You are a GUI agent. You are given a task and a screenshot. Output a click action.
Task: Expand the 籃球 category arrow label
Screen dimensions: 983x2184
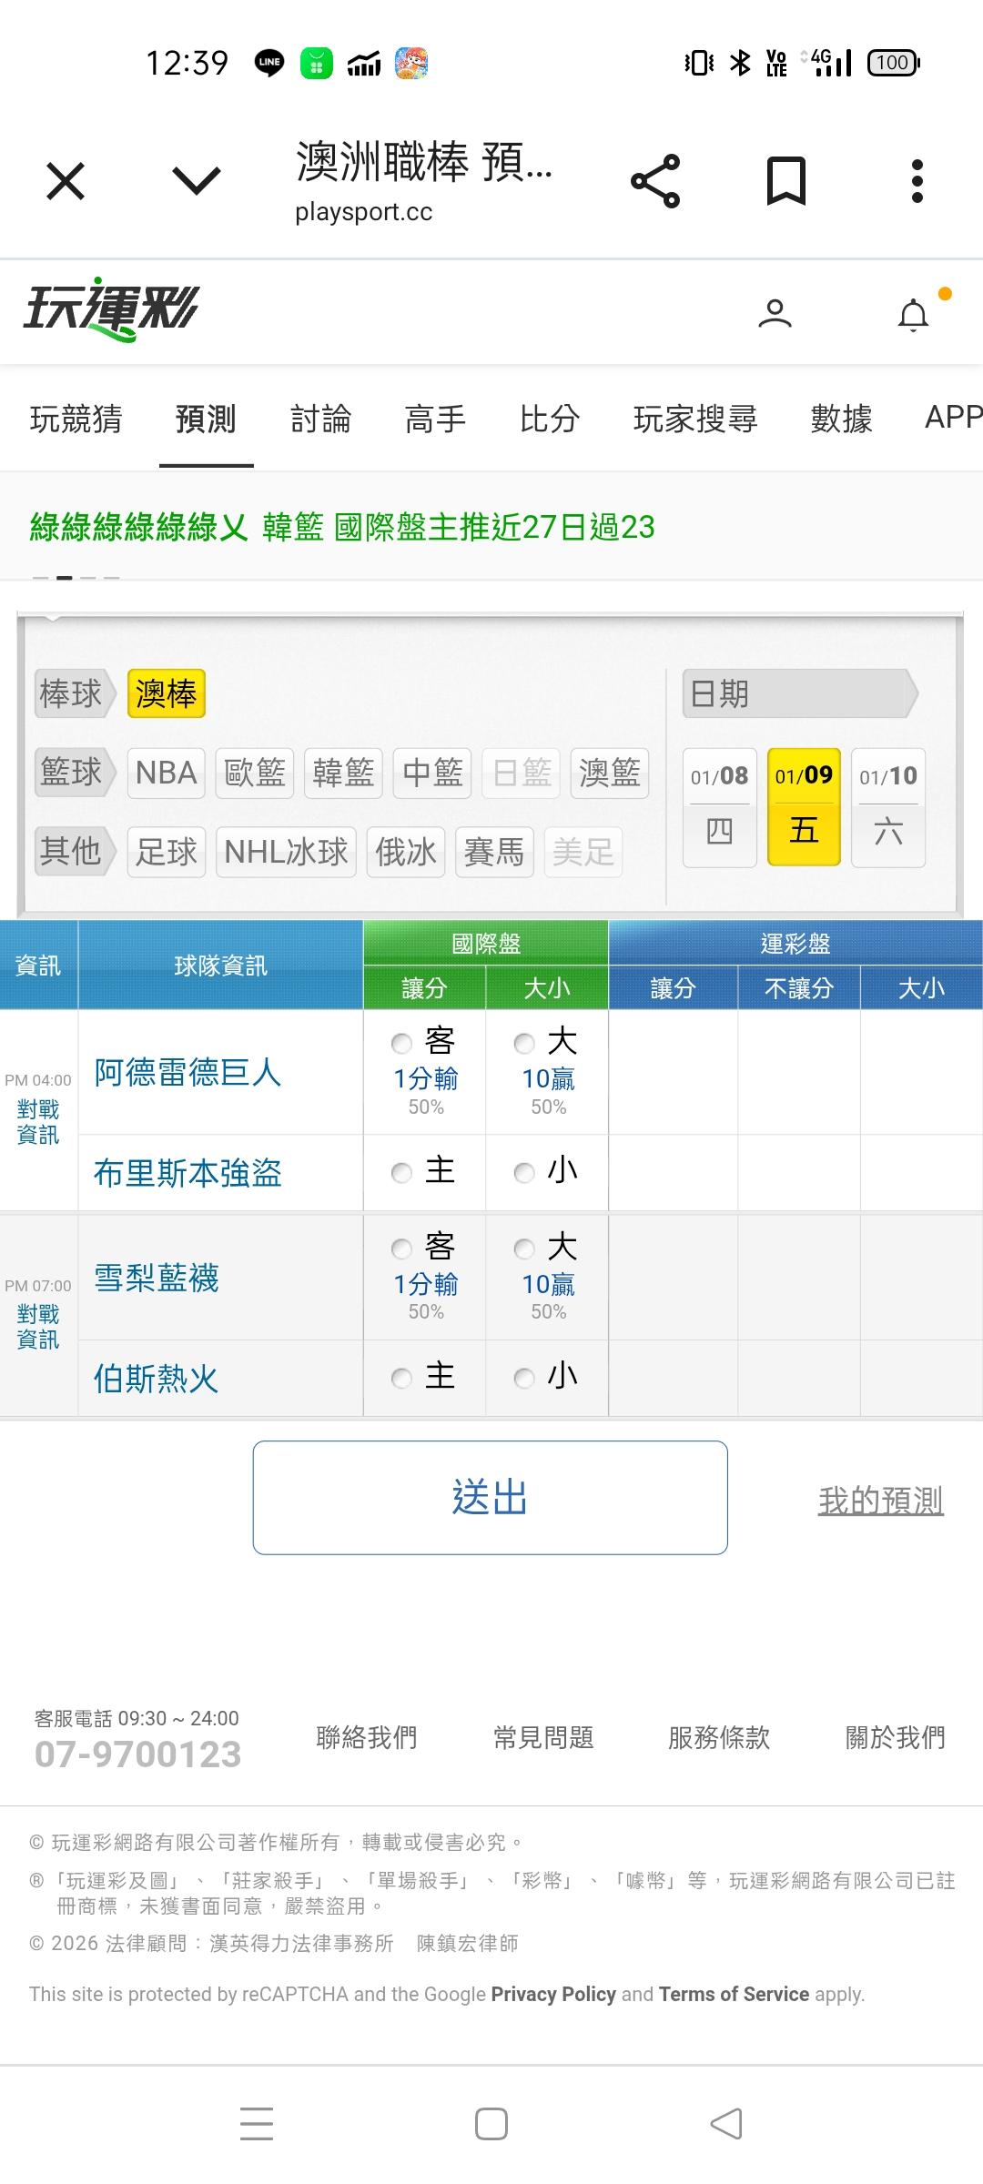pos(75,773)
